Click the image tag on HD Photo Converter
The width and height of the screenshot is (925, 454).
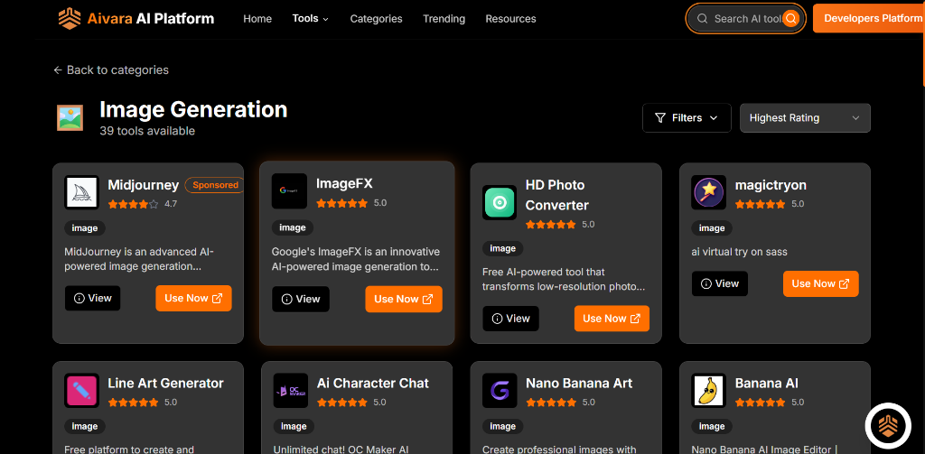(502, 249)
